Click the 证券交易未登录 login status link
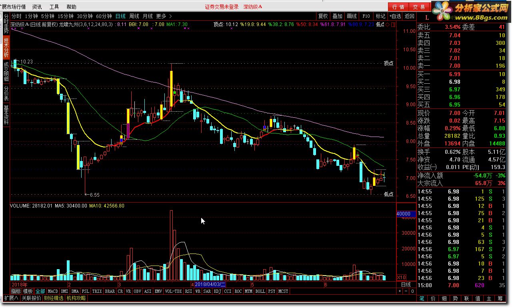The height and width of the screenshot is (308, 512). tap(222, 7)
